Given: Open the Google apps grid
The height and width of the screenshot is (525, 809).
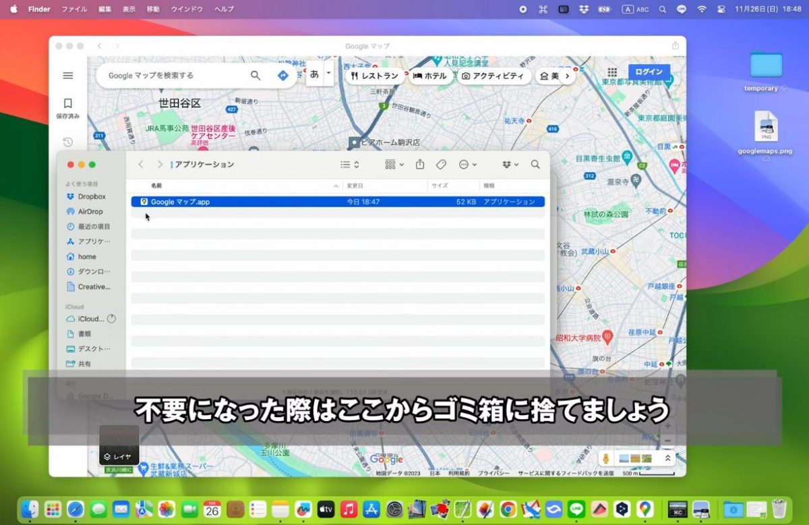Looking at the screenshot, I should point(612,73).
